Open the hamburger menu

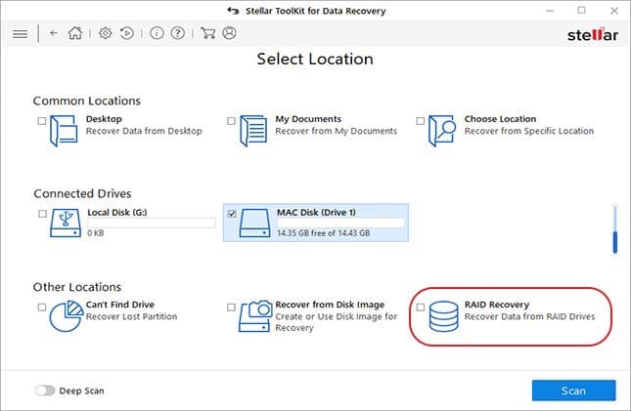tap(21, 34)
